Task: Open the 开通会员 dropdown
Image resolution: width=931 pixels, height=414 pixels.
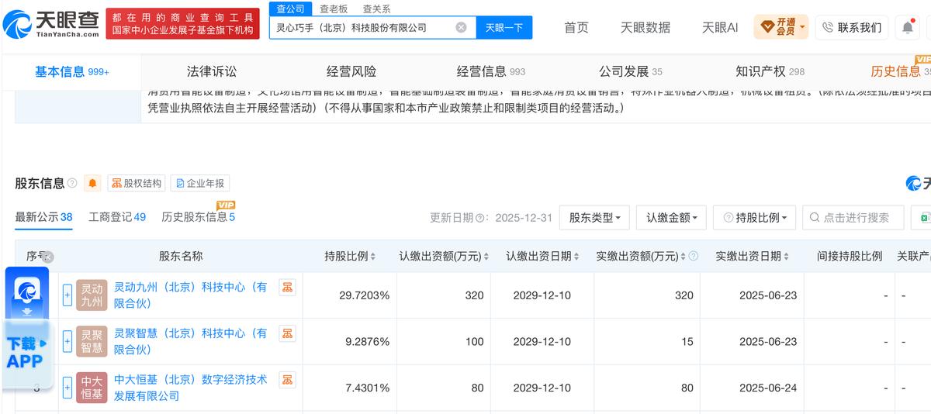Action: coord(781,27)
